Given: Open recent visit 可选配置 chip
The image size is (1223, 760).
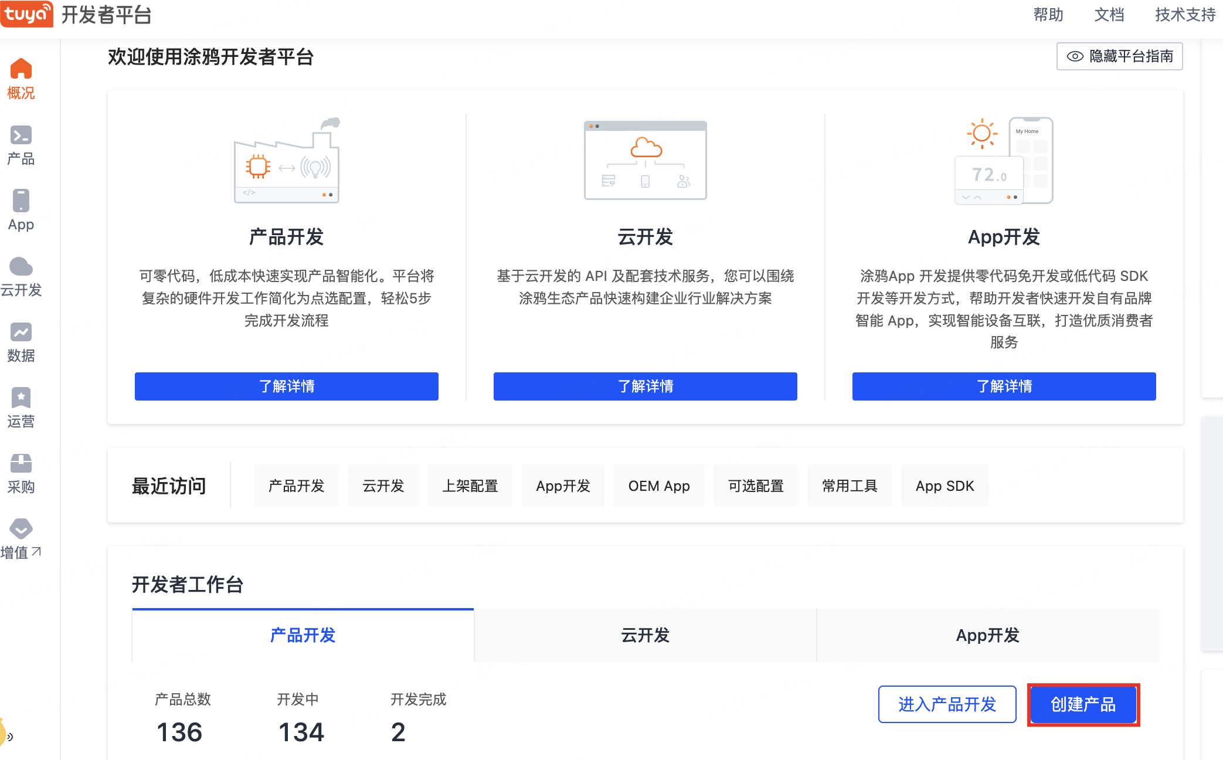Looking at the screenshot, I should click(756, 486).
